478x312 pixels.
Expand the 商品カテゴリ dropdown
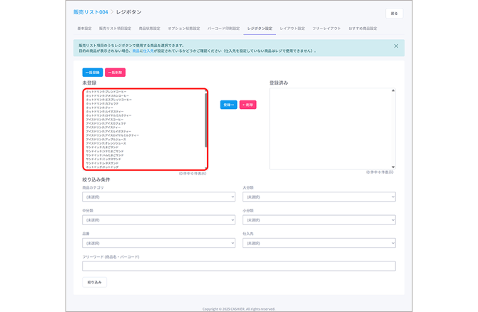click(158, 197)
